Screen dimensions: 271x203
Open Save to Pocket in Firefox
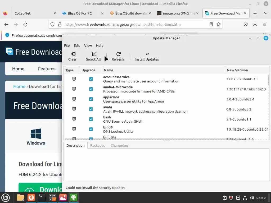245,24
